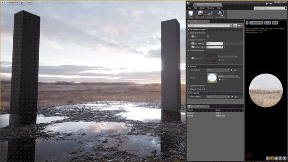Open the Phys Material dropdown
The height and width of the screenshot is (162, 288).
[x=217, y=70]
